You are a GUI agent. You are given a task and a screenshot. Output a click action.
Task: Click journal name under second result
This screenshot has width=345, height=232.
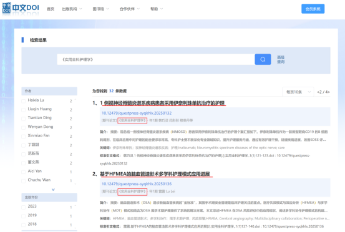tap(132, 191)
